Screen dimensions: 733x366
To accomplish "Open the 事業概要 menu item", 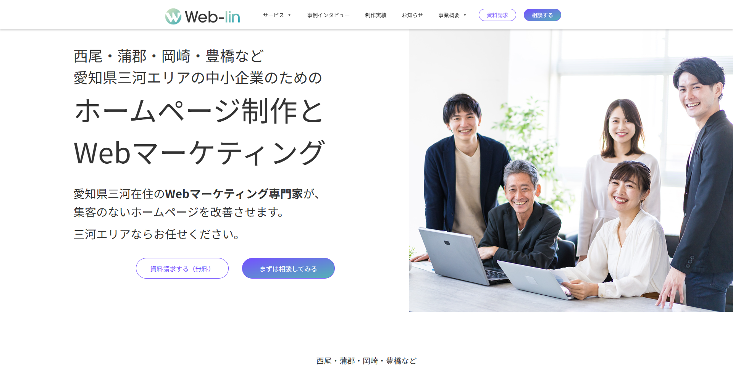I will [x=449, y=15].
